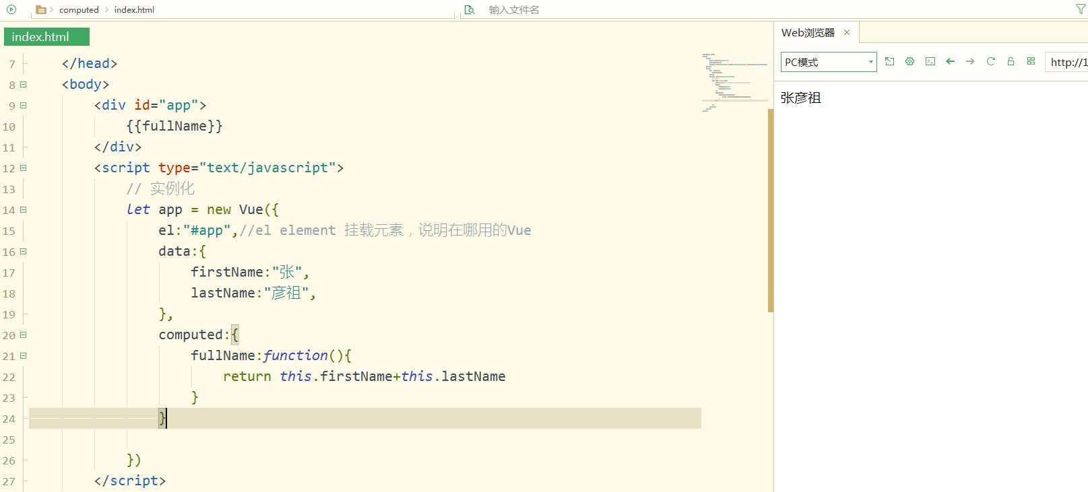Go forward in the built-in browser

[x=971, y=61]
